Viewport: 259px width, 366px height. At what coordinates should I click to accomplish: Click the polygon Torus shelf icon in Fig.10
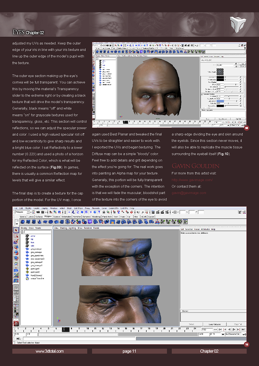tap(51, 222)
